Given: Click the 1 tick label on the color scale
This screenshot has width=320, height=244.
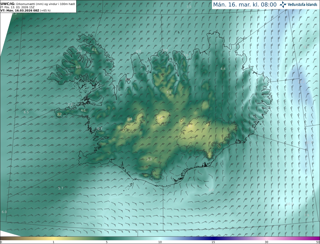Looking at the screenshot, I should (53, 242).
